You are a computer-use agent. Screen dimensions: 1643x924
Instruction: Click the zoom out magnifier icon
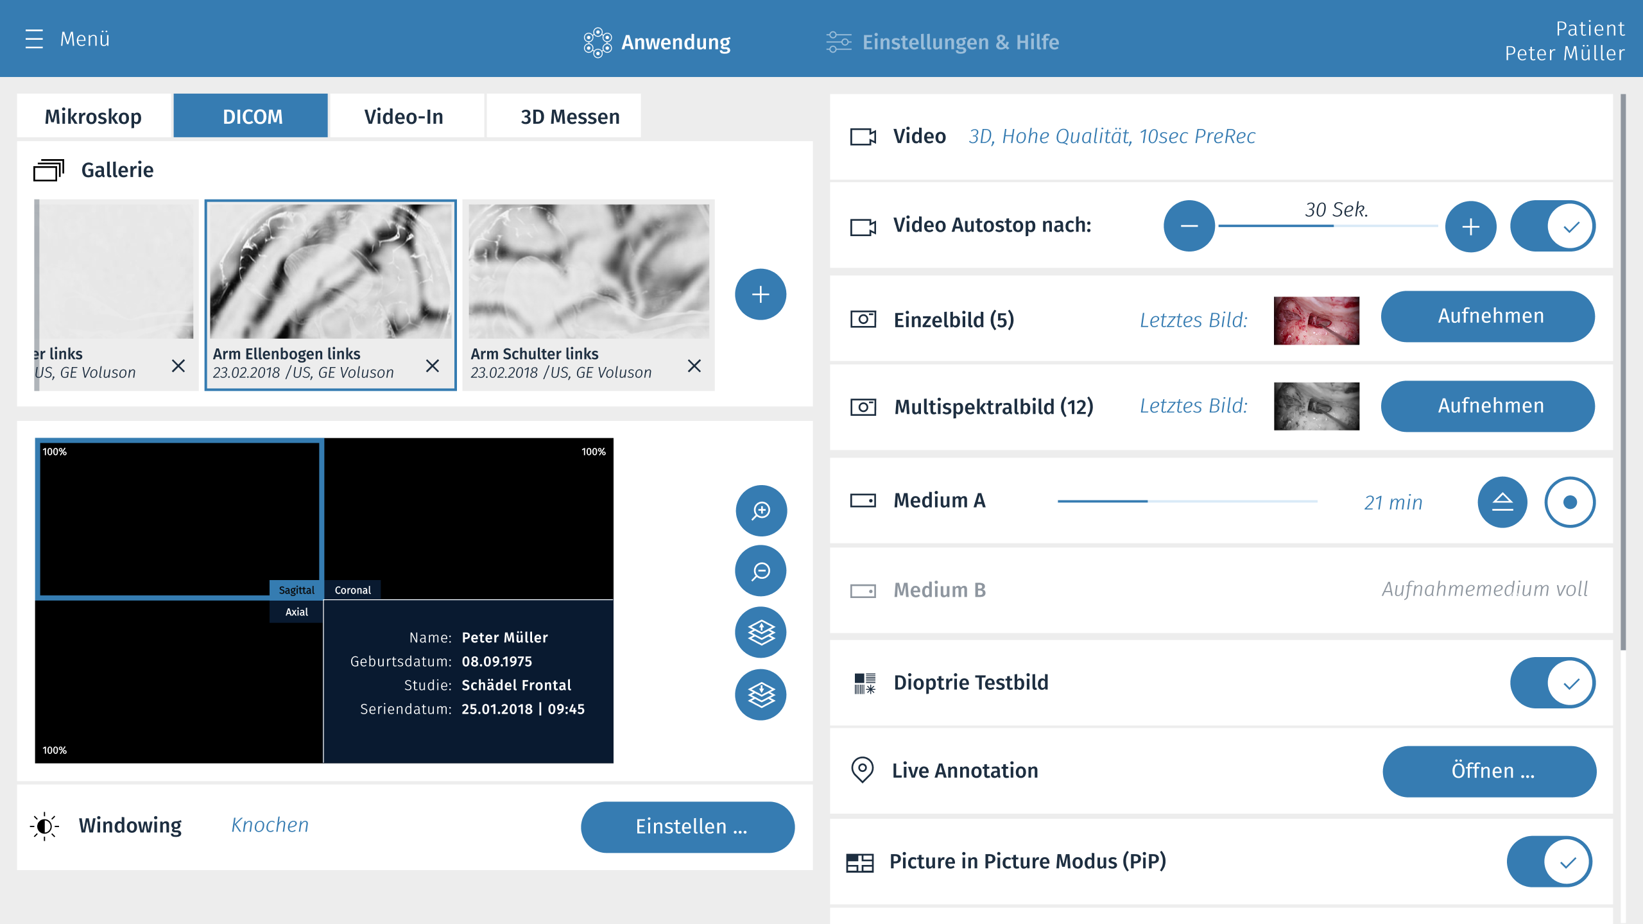tap(761, 571)
